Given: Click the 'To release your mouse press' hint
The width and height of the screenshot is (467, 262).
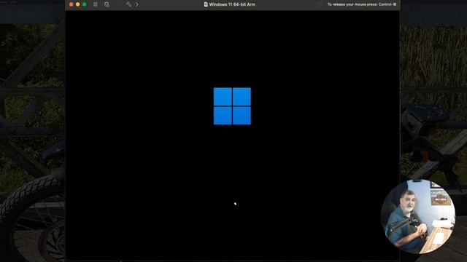Looking at the screenshot, I should 362,4.
